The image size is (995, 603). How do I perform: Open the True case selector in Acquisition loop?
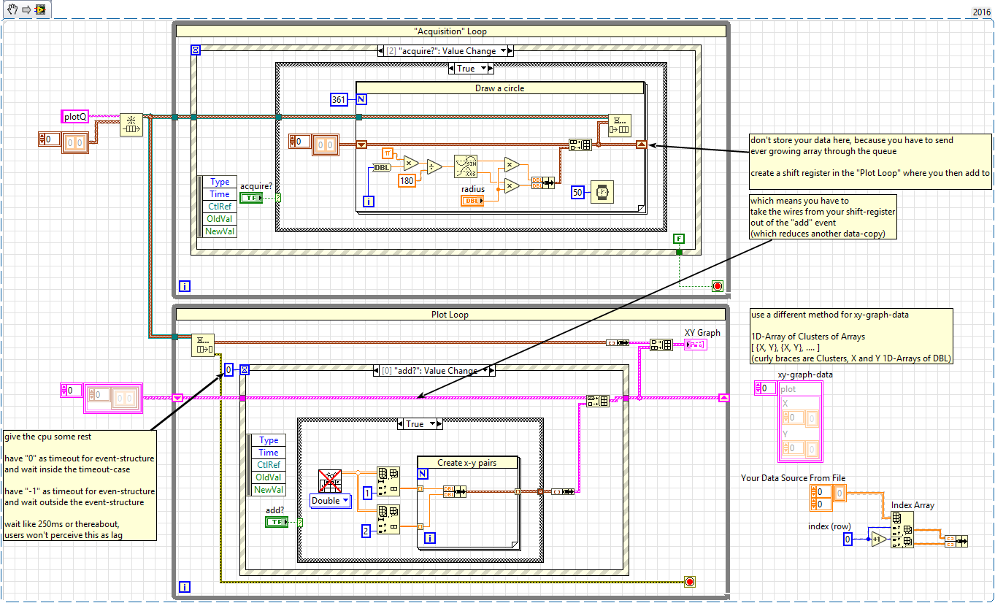pyautogui.click(x=483, y=69)
